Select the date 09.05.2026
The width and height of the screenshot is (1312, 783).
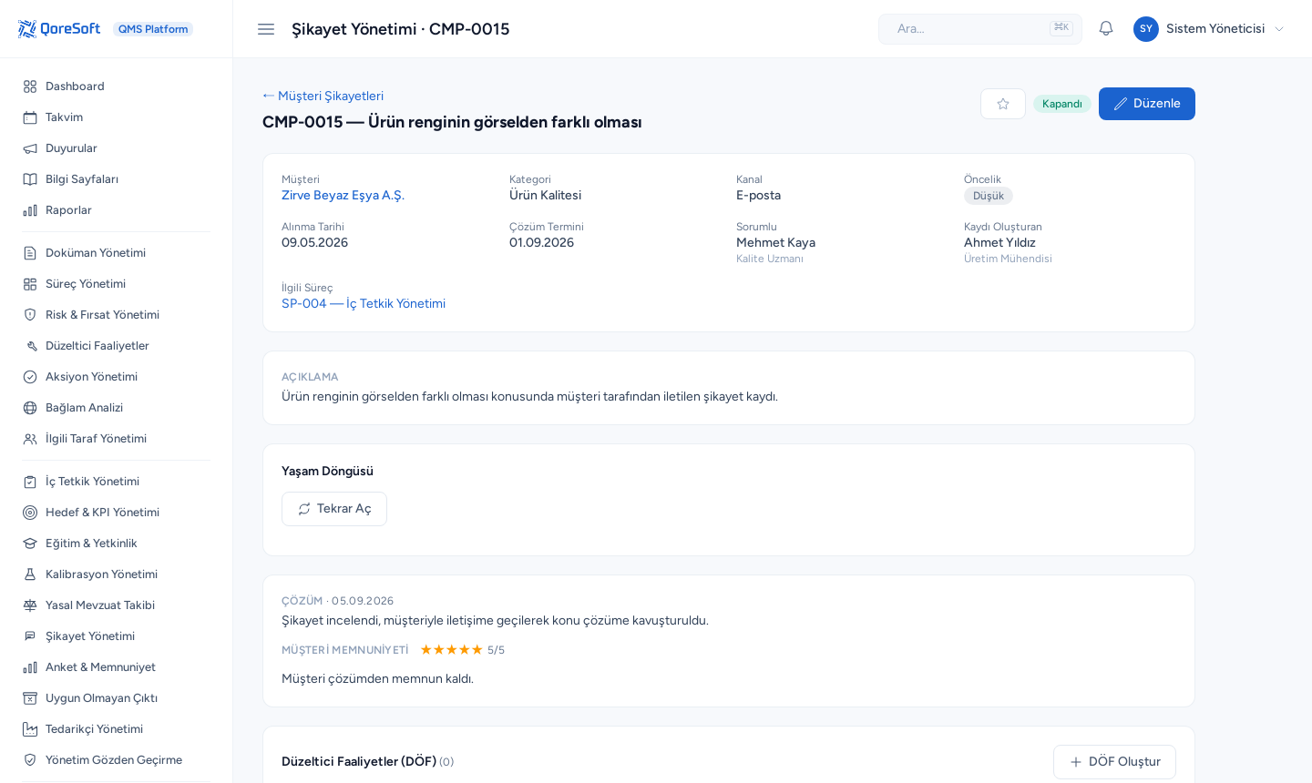point(314,242)
